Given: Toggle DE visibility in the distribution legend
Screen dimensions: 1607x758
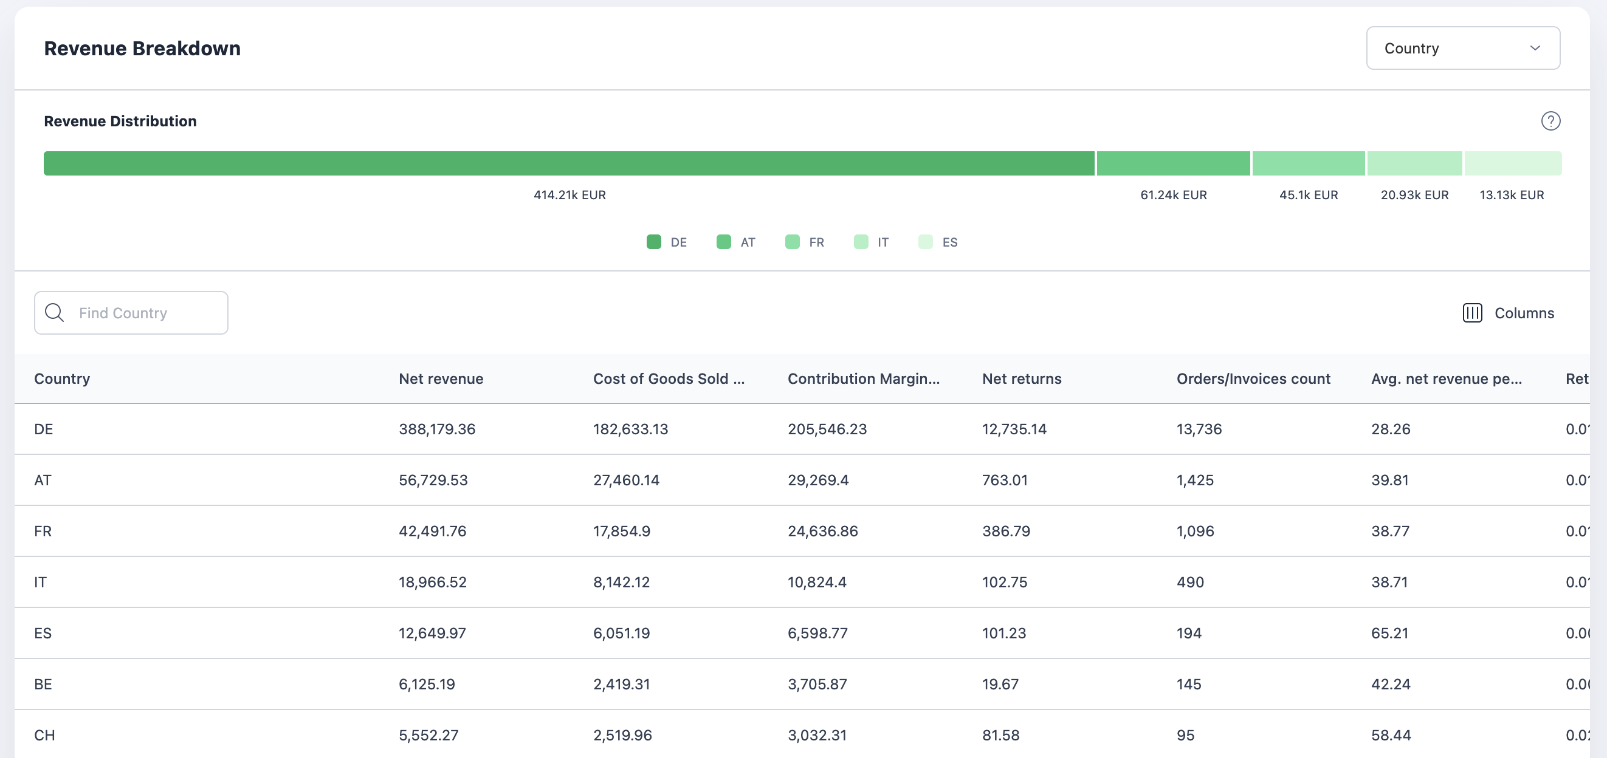Looking at the screenshot, I should pos(654,242).
